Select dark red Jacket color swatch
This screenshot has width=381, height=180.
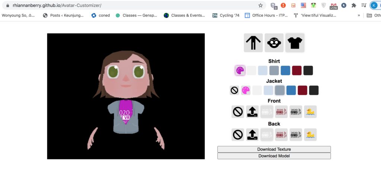[302, 90]
